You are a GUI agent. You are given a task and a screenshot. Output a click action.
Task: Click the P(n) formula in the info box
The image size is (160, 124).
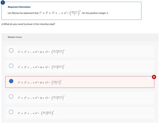tap(60, 13)
